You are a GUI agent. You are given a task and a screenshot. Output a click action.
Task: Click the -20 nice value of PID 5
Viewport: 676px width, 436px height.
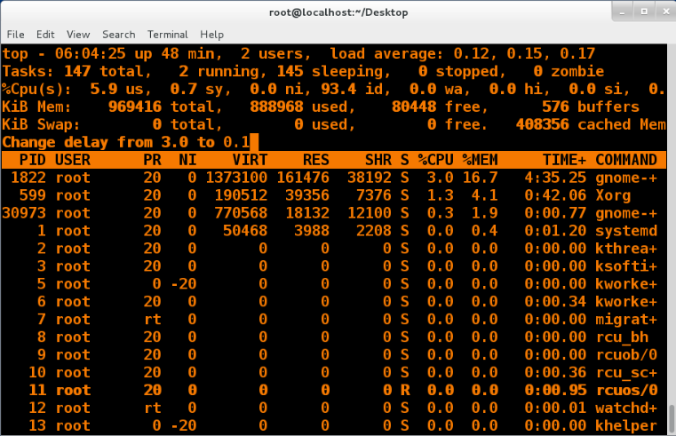tap(184, 284)
